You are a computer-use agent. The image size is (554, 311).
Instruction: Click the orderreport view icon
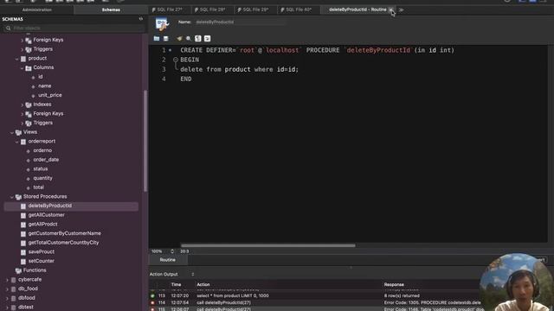(x=23, y=142)
